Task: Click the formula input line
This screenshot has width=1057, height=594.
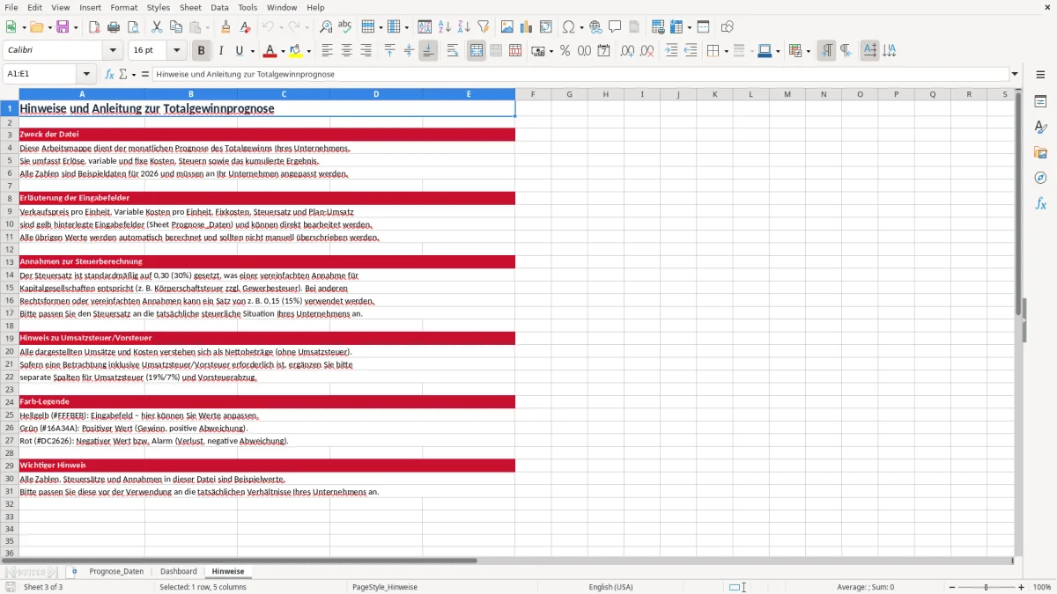Action: click(x=580, y=75)
